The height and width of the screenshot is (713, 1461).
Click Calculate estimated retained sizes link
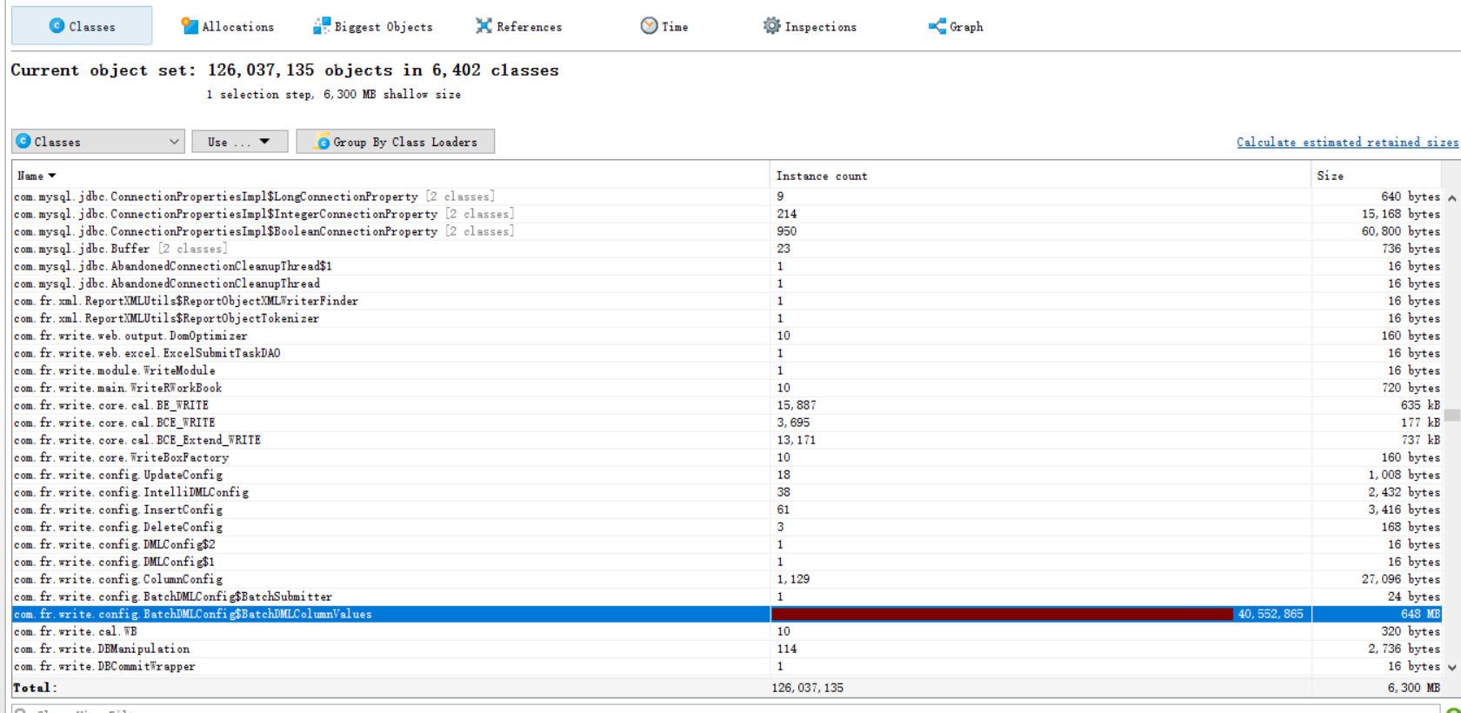click(1347, 142)
